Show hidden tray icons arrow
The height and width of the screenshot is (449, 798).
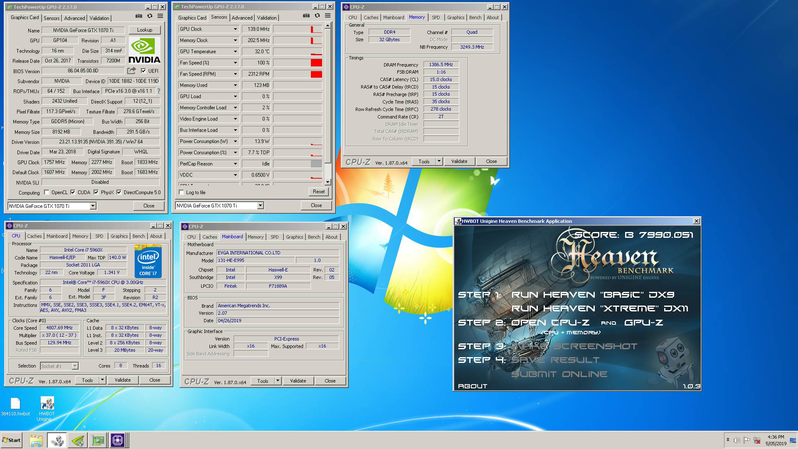tap(728, 440)
